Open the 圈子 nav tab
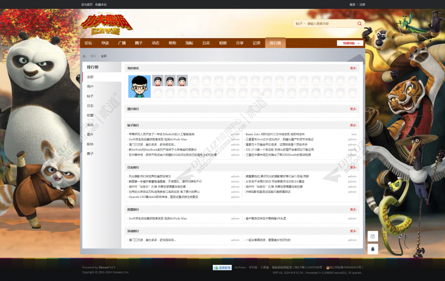 [138, 43]
